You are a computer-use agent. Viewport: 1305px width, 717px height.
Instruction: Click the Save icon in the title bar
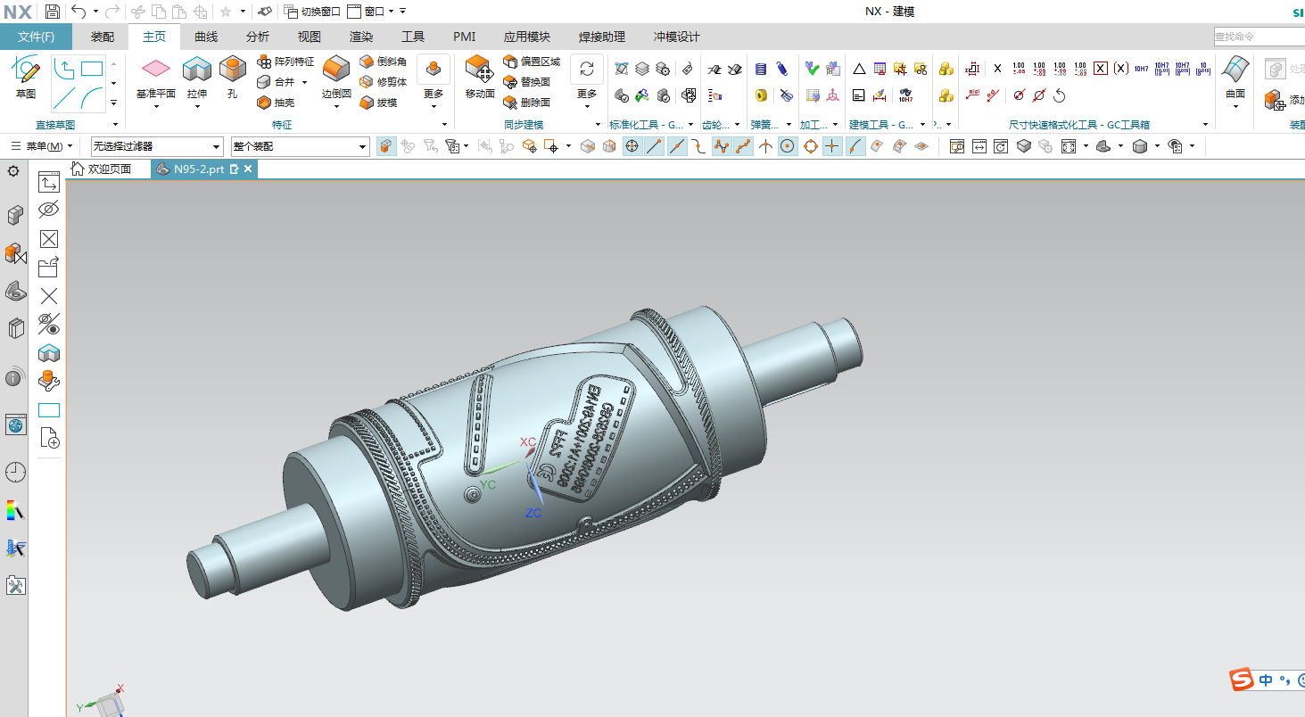click(53, 12)
